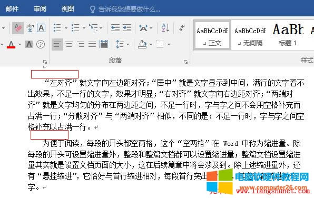
Task: Click the Shading paint bucket icon
Action: coord(142,44)
